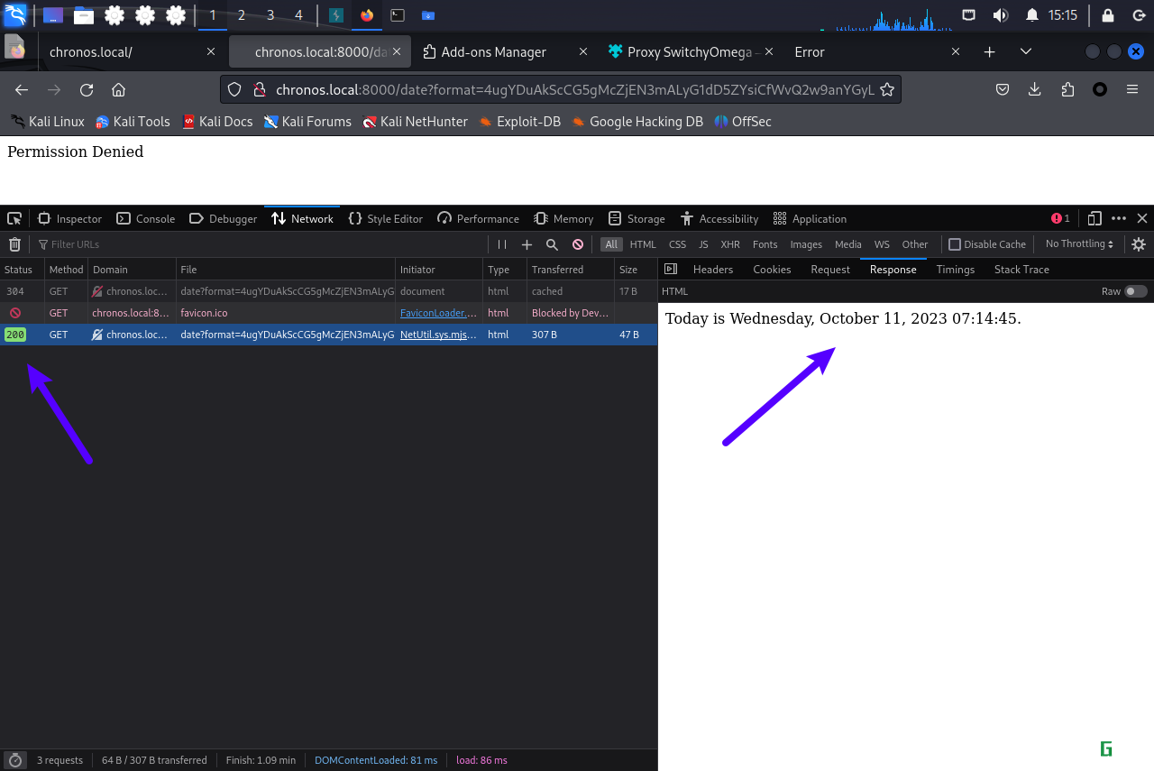Open network settings gear icon

(1139, 244)
